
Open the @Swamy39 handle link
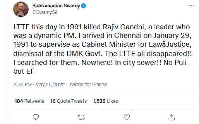45,12
